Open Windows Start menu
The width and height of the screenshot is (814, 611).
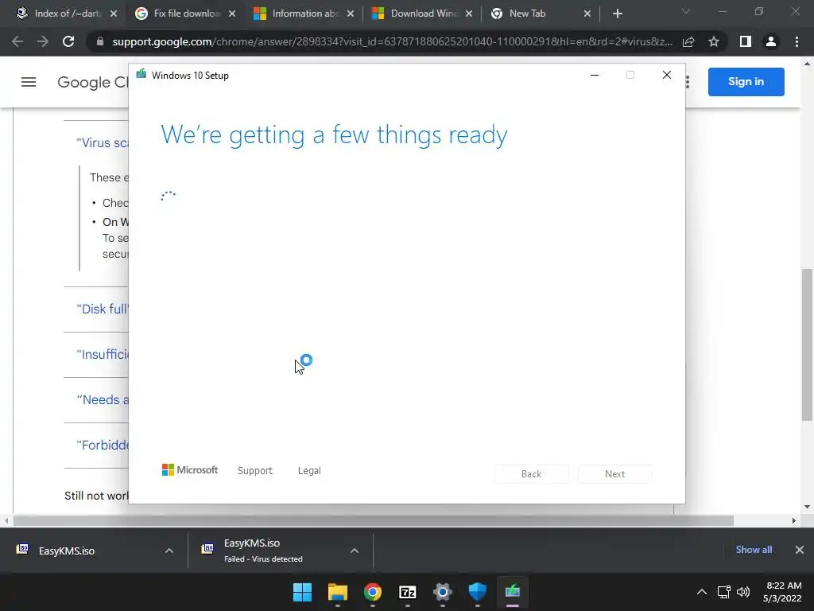click(302, 592)
